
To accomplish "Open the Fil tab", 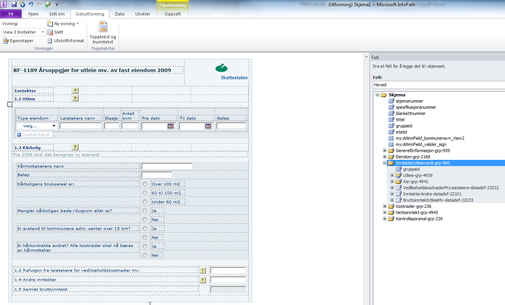I will tap(11, 14).
